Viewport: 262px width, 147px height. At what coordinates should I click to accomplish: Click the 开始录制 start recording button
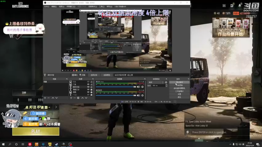click(x=179, y=85)
